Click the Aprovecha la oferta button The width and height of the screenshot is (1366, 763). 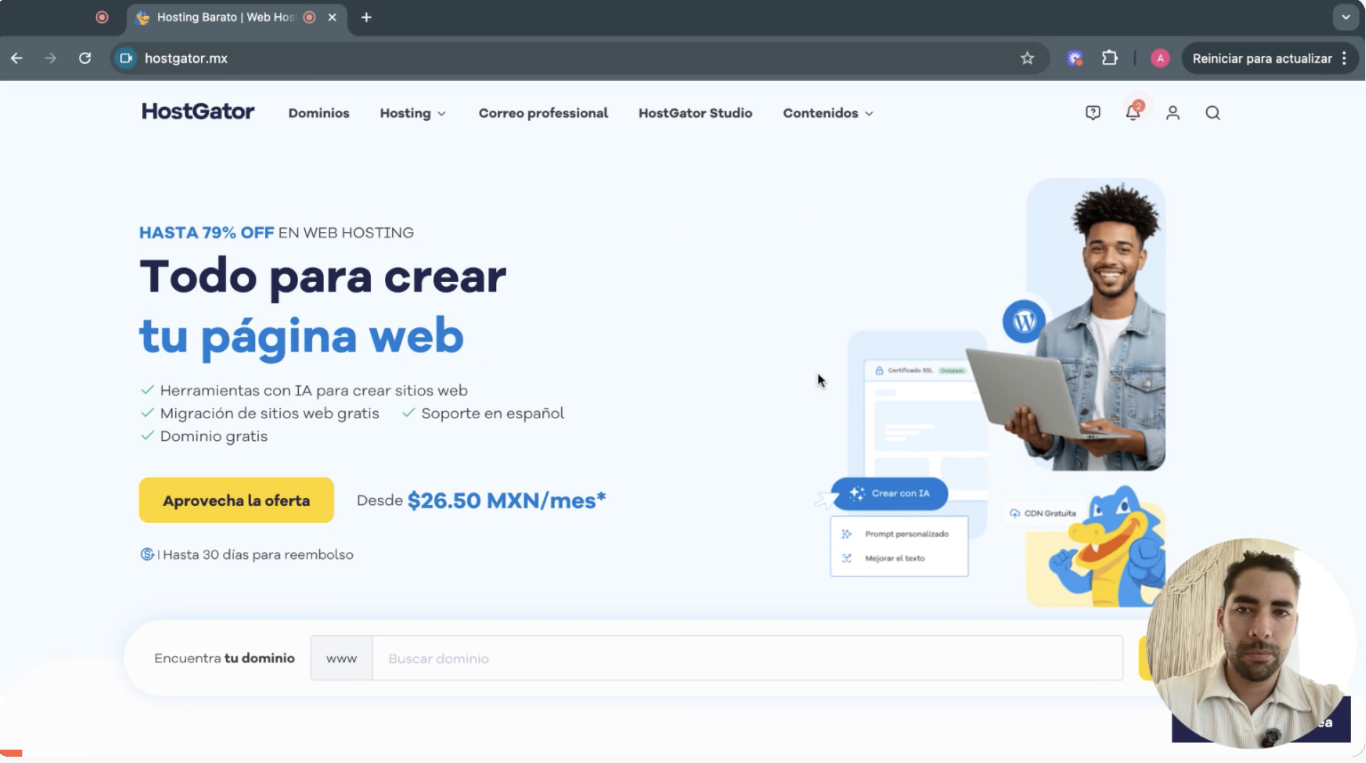[x=237, y=501]
